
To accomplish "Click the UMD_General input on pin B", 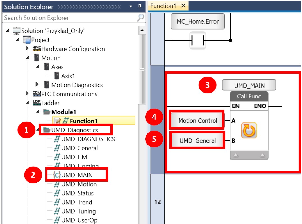I will (x=197, y=140).
